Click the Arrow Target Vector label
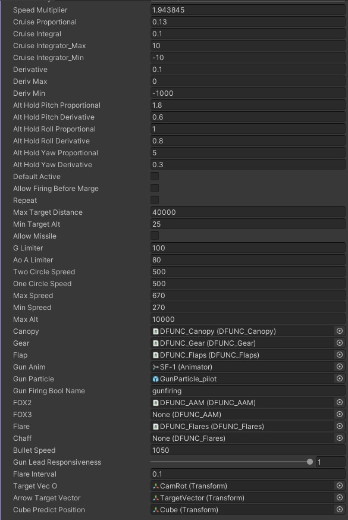The height and width of the screenshot is (520, 348). (47, 498)
